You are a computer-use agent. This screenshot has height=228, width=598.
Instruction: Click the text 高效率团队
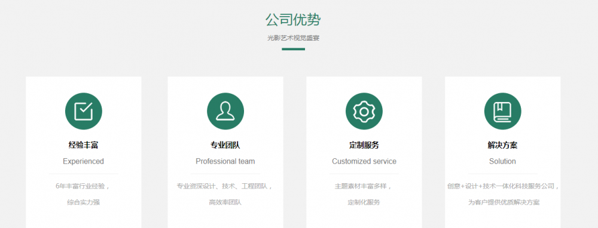pos(225,202)
